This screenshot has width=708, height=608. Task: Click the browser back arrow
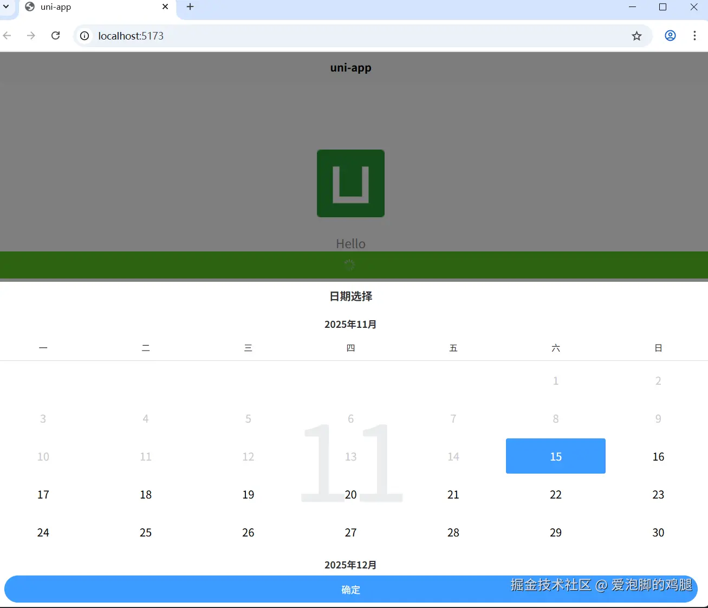point(7,36)
